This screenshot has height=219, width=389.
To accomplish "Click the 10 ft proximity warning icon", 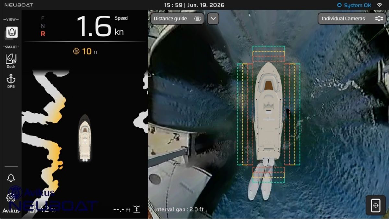I will (76, 51).
